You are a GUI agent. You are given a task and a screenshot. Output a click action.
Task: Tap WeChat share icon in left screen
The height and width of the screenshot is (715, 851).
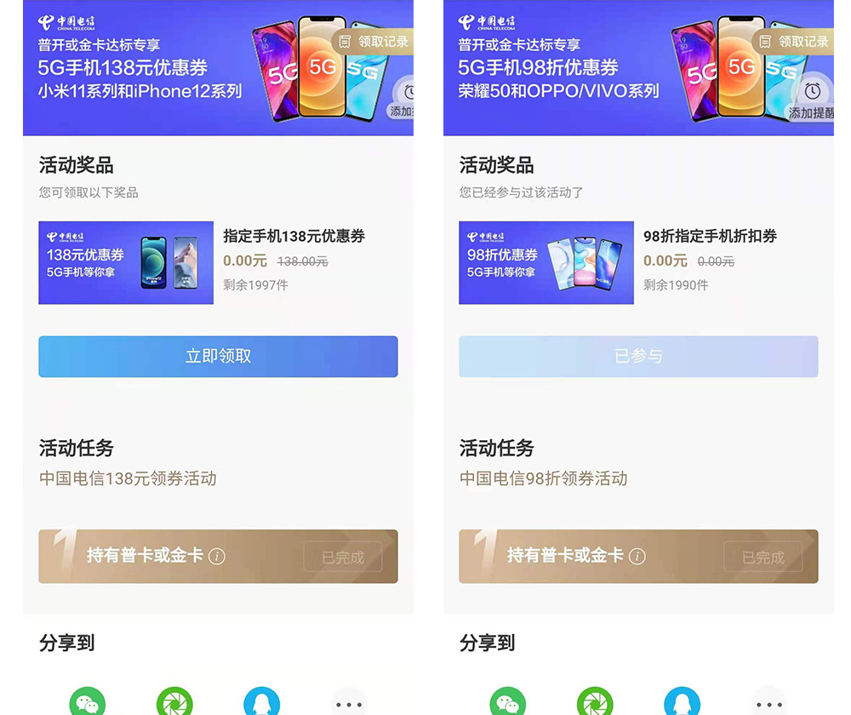coord(88,702)
